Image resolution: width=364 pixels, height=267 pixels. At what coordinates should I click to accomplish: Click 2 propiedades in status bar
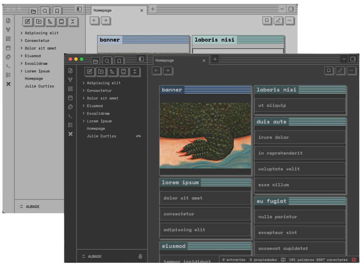[x=263, y=260]
